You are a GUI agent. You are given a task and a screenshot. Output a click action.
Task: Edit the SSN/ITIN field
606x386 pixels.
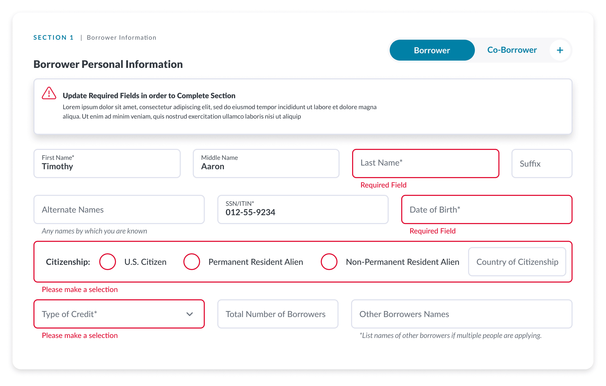(302, 209)
